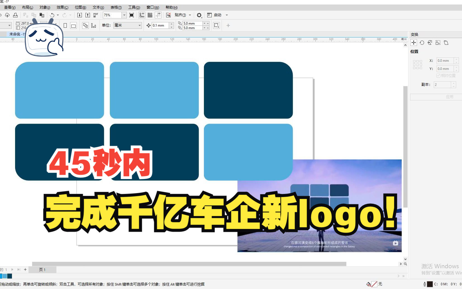Select portrait page orientation icon

point(65,25)
